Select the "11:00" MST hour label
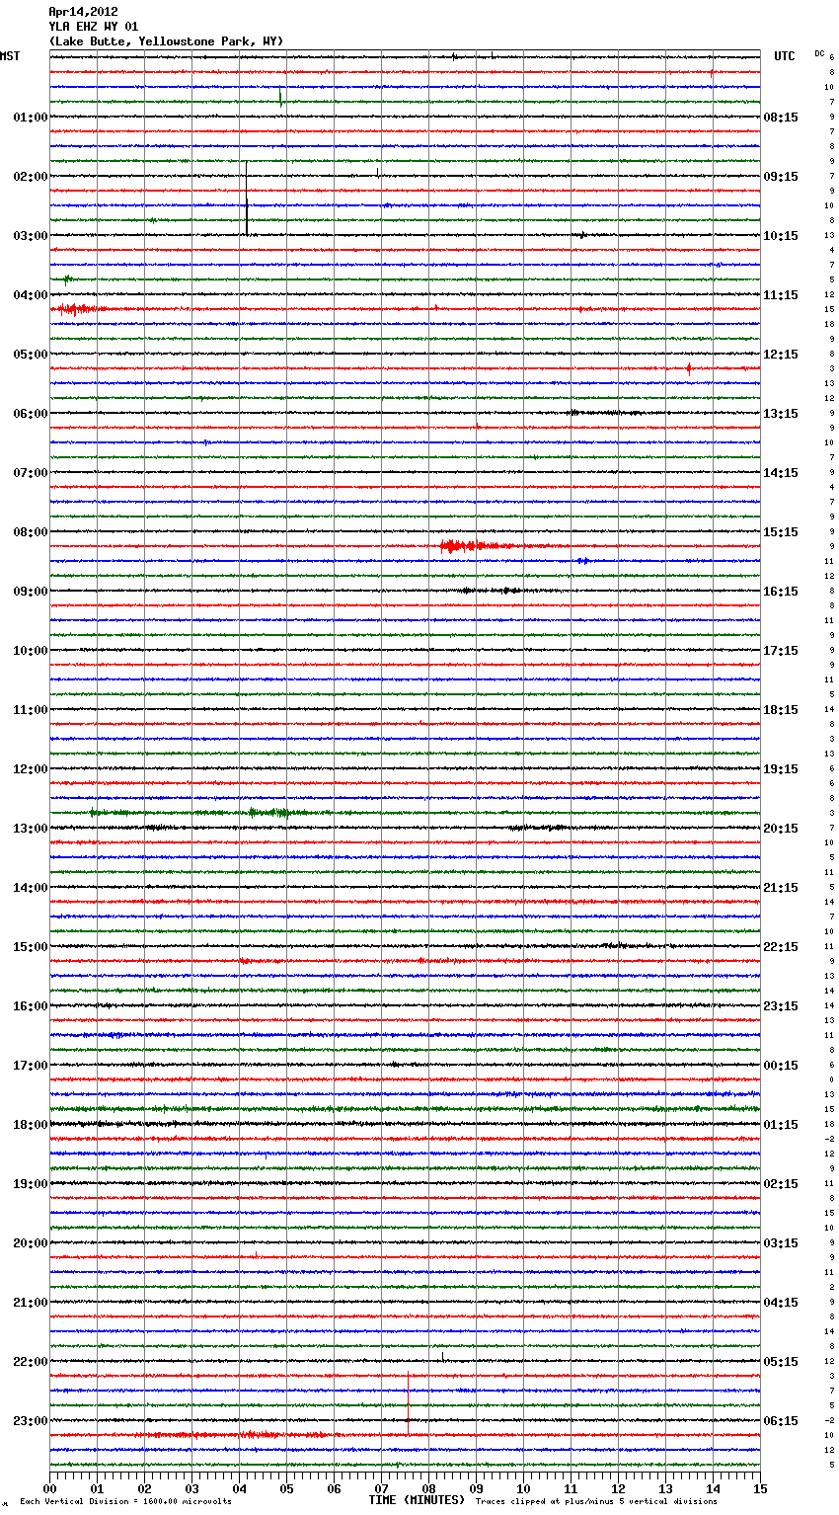 click(31, 710)
